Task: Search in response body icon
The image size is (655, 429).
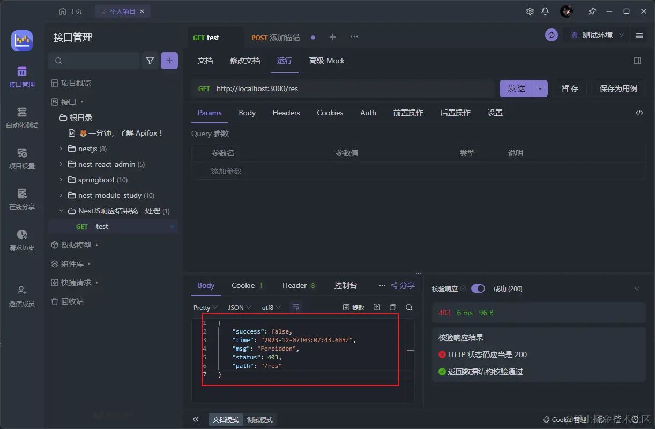Action: 409,307
